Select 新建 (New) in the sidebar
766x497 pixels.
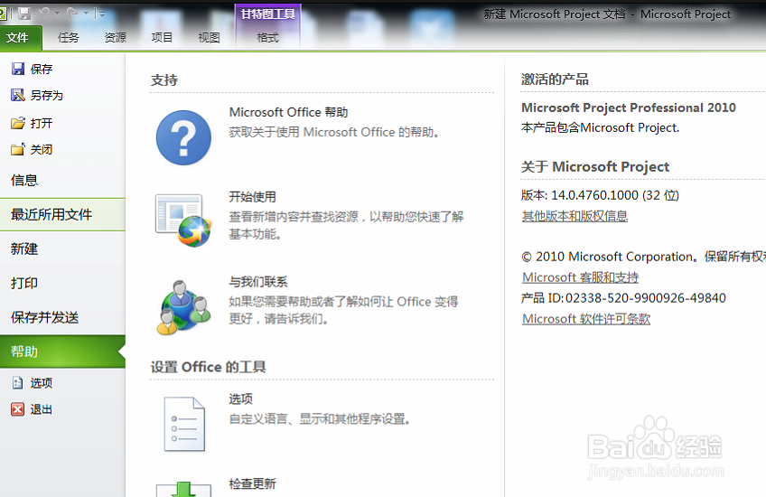[62, 248]
